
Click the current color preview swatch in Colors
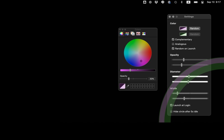(x=122, y=86)
